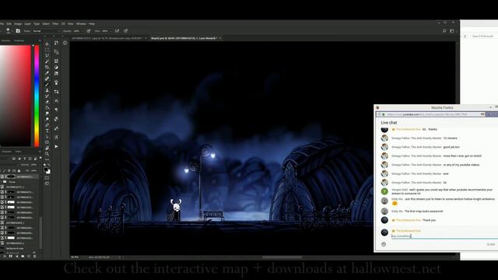
Task: Toggle lock image pixels brush icon
Action: click(x=5, y=171)
